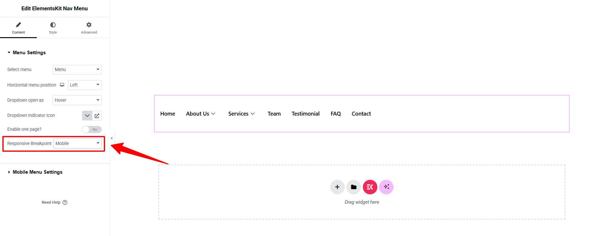Expand the Mobile Menu Settings section
The height and width of the screenshot is (236, 610).
coord(37,172)
